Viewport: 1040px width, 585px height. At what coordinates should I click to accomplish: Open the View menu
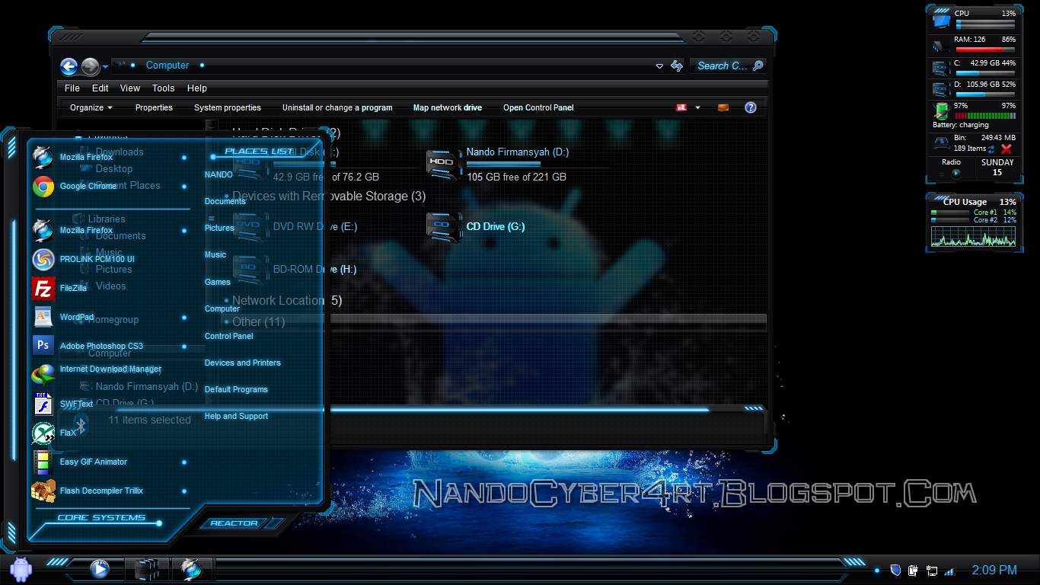[130, 88]
